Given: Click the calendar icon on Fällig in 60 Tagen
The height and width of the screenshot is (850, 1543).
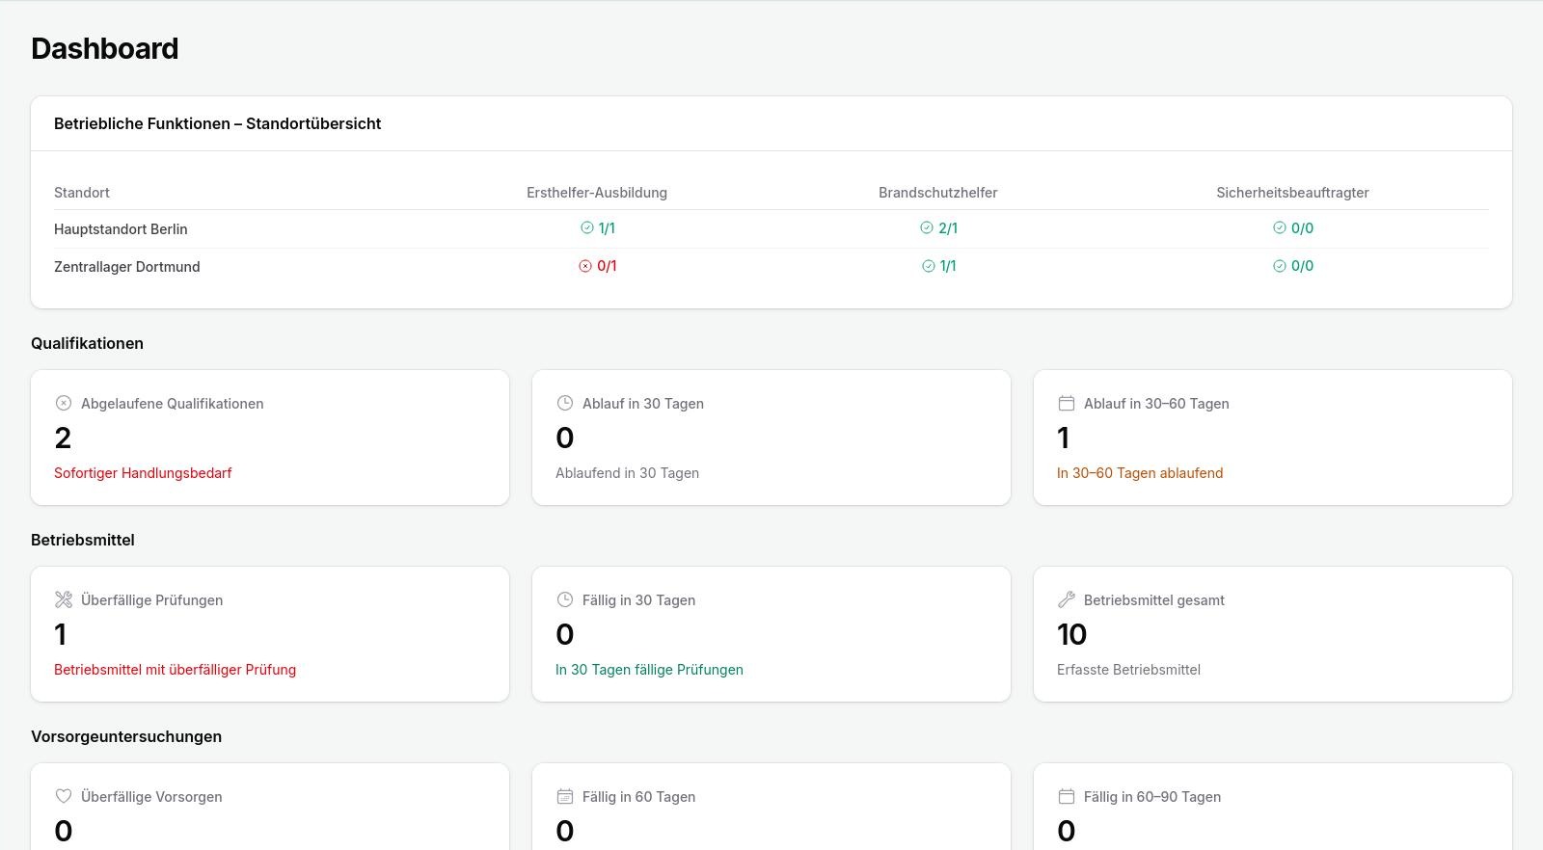Looking at the screenshot, I should pyautogui.click(x=565, y=796).
